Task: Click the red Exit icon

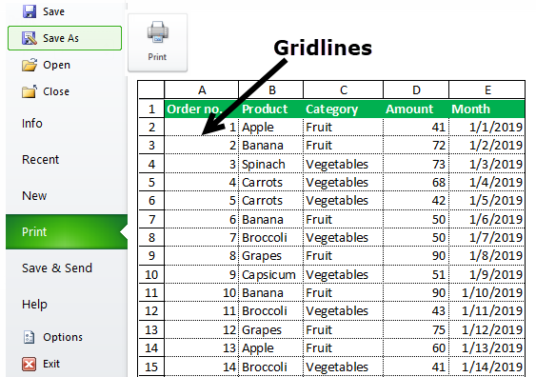Action: (x=30, y=364)
